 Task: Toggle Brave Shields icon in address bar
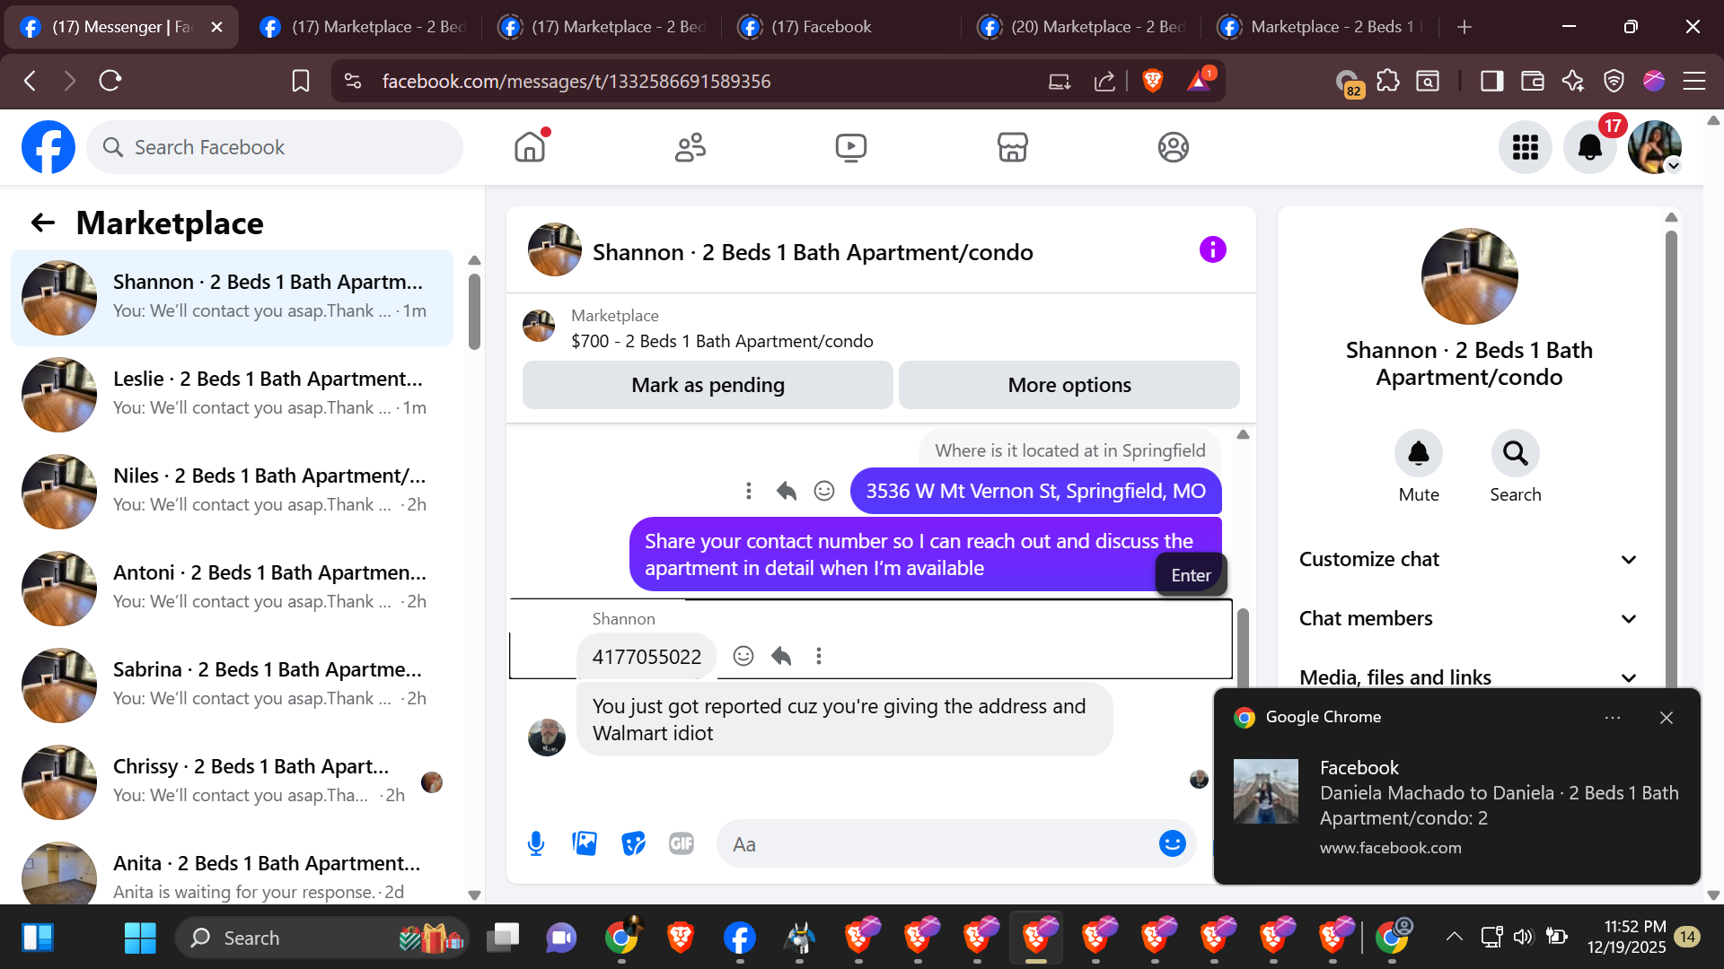pyautogui.click(x=1153, y=81)
